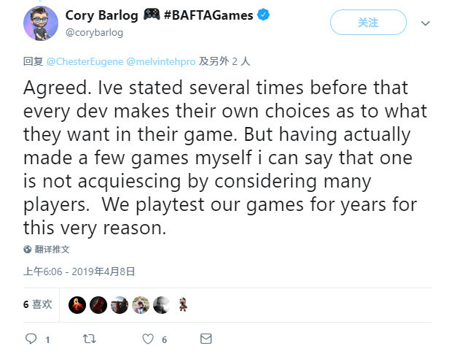Open the @corybarlog handle link
452x362 pixels.
pos(93,32)
